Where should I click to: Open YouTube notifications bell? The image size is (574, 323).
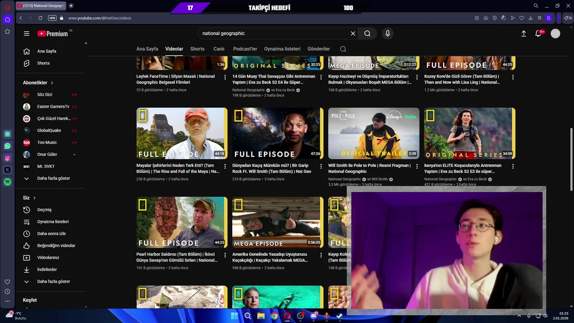538,34
